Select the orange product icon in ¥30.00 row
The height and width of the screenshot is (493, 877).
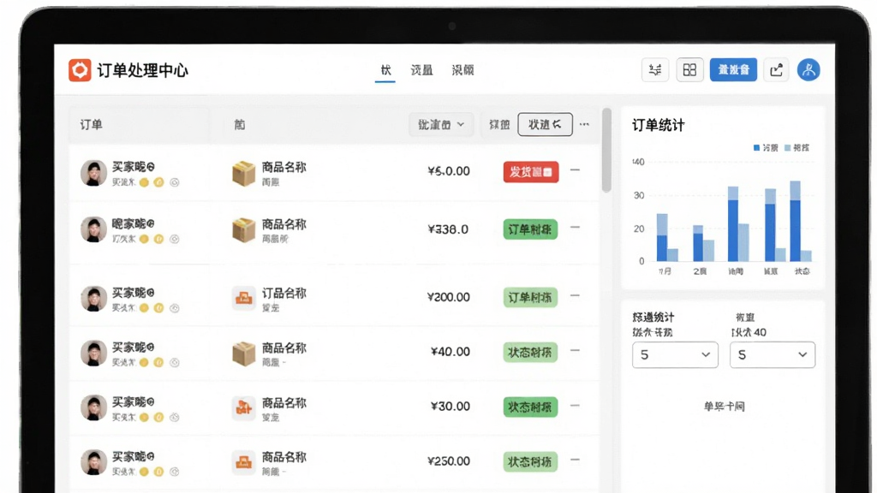click(244, 407)
